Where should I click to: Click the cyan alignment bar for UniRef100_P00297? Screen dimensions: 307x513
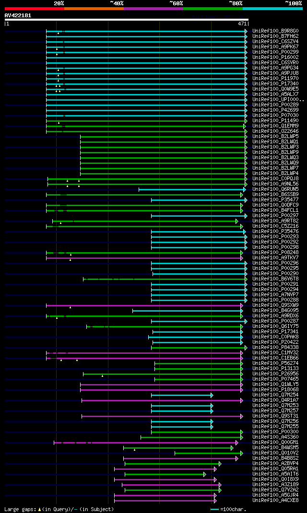coord(199,216)
